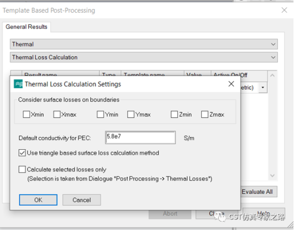The height and width of the screenshot is (230, 294).
Task: Click the Cancel button
Action: (82, 200)
